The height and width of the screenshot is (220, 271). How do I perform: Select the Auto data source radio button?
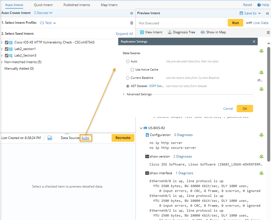(x=128, y=61)
